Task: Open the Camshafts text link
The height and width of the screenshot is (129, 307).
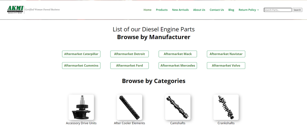Action: tap(178, 123)
